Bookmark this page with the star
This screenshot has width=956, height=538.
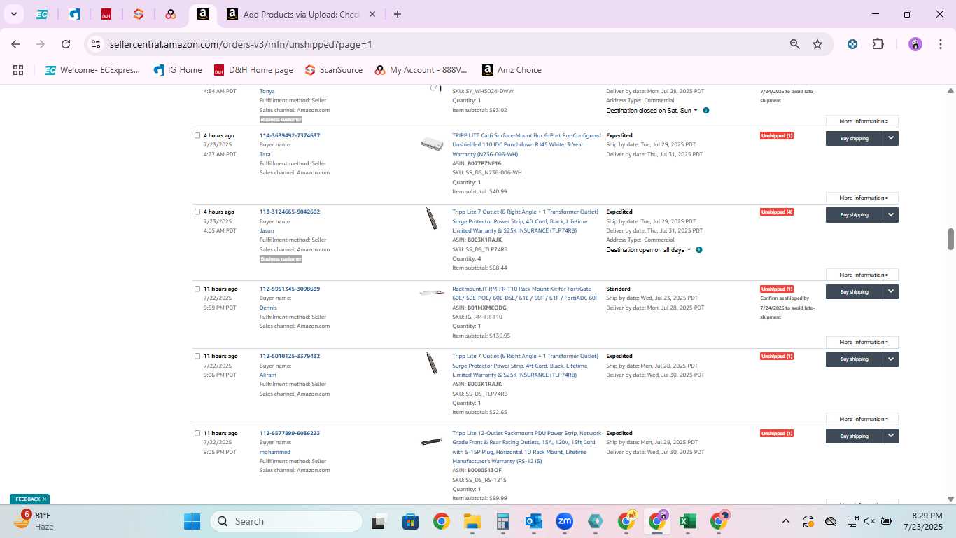(x=817, y=44)
